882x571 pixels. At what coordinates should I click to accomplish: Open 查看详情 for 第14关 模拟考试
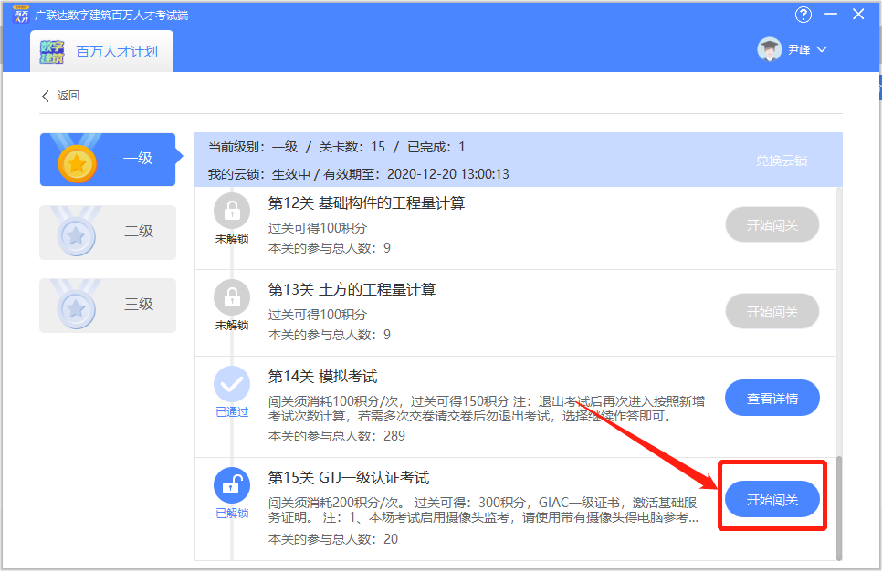point(772,398)
